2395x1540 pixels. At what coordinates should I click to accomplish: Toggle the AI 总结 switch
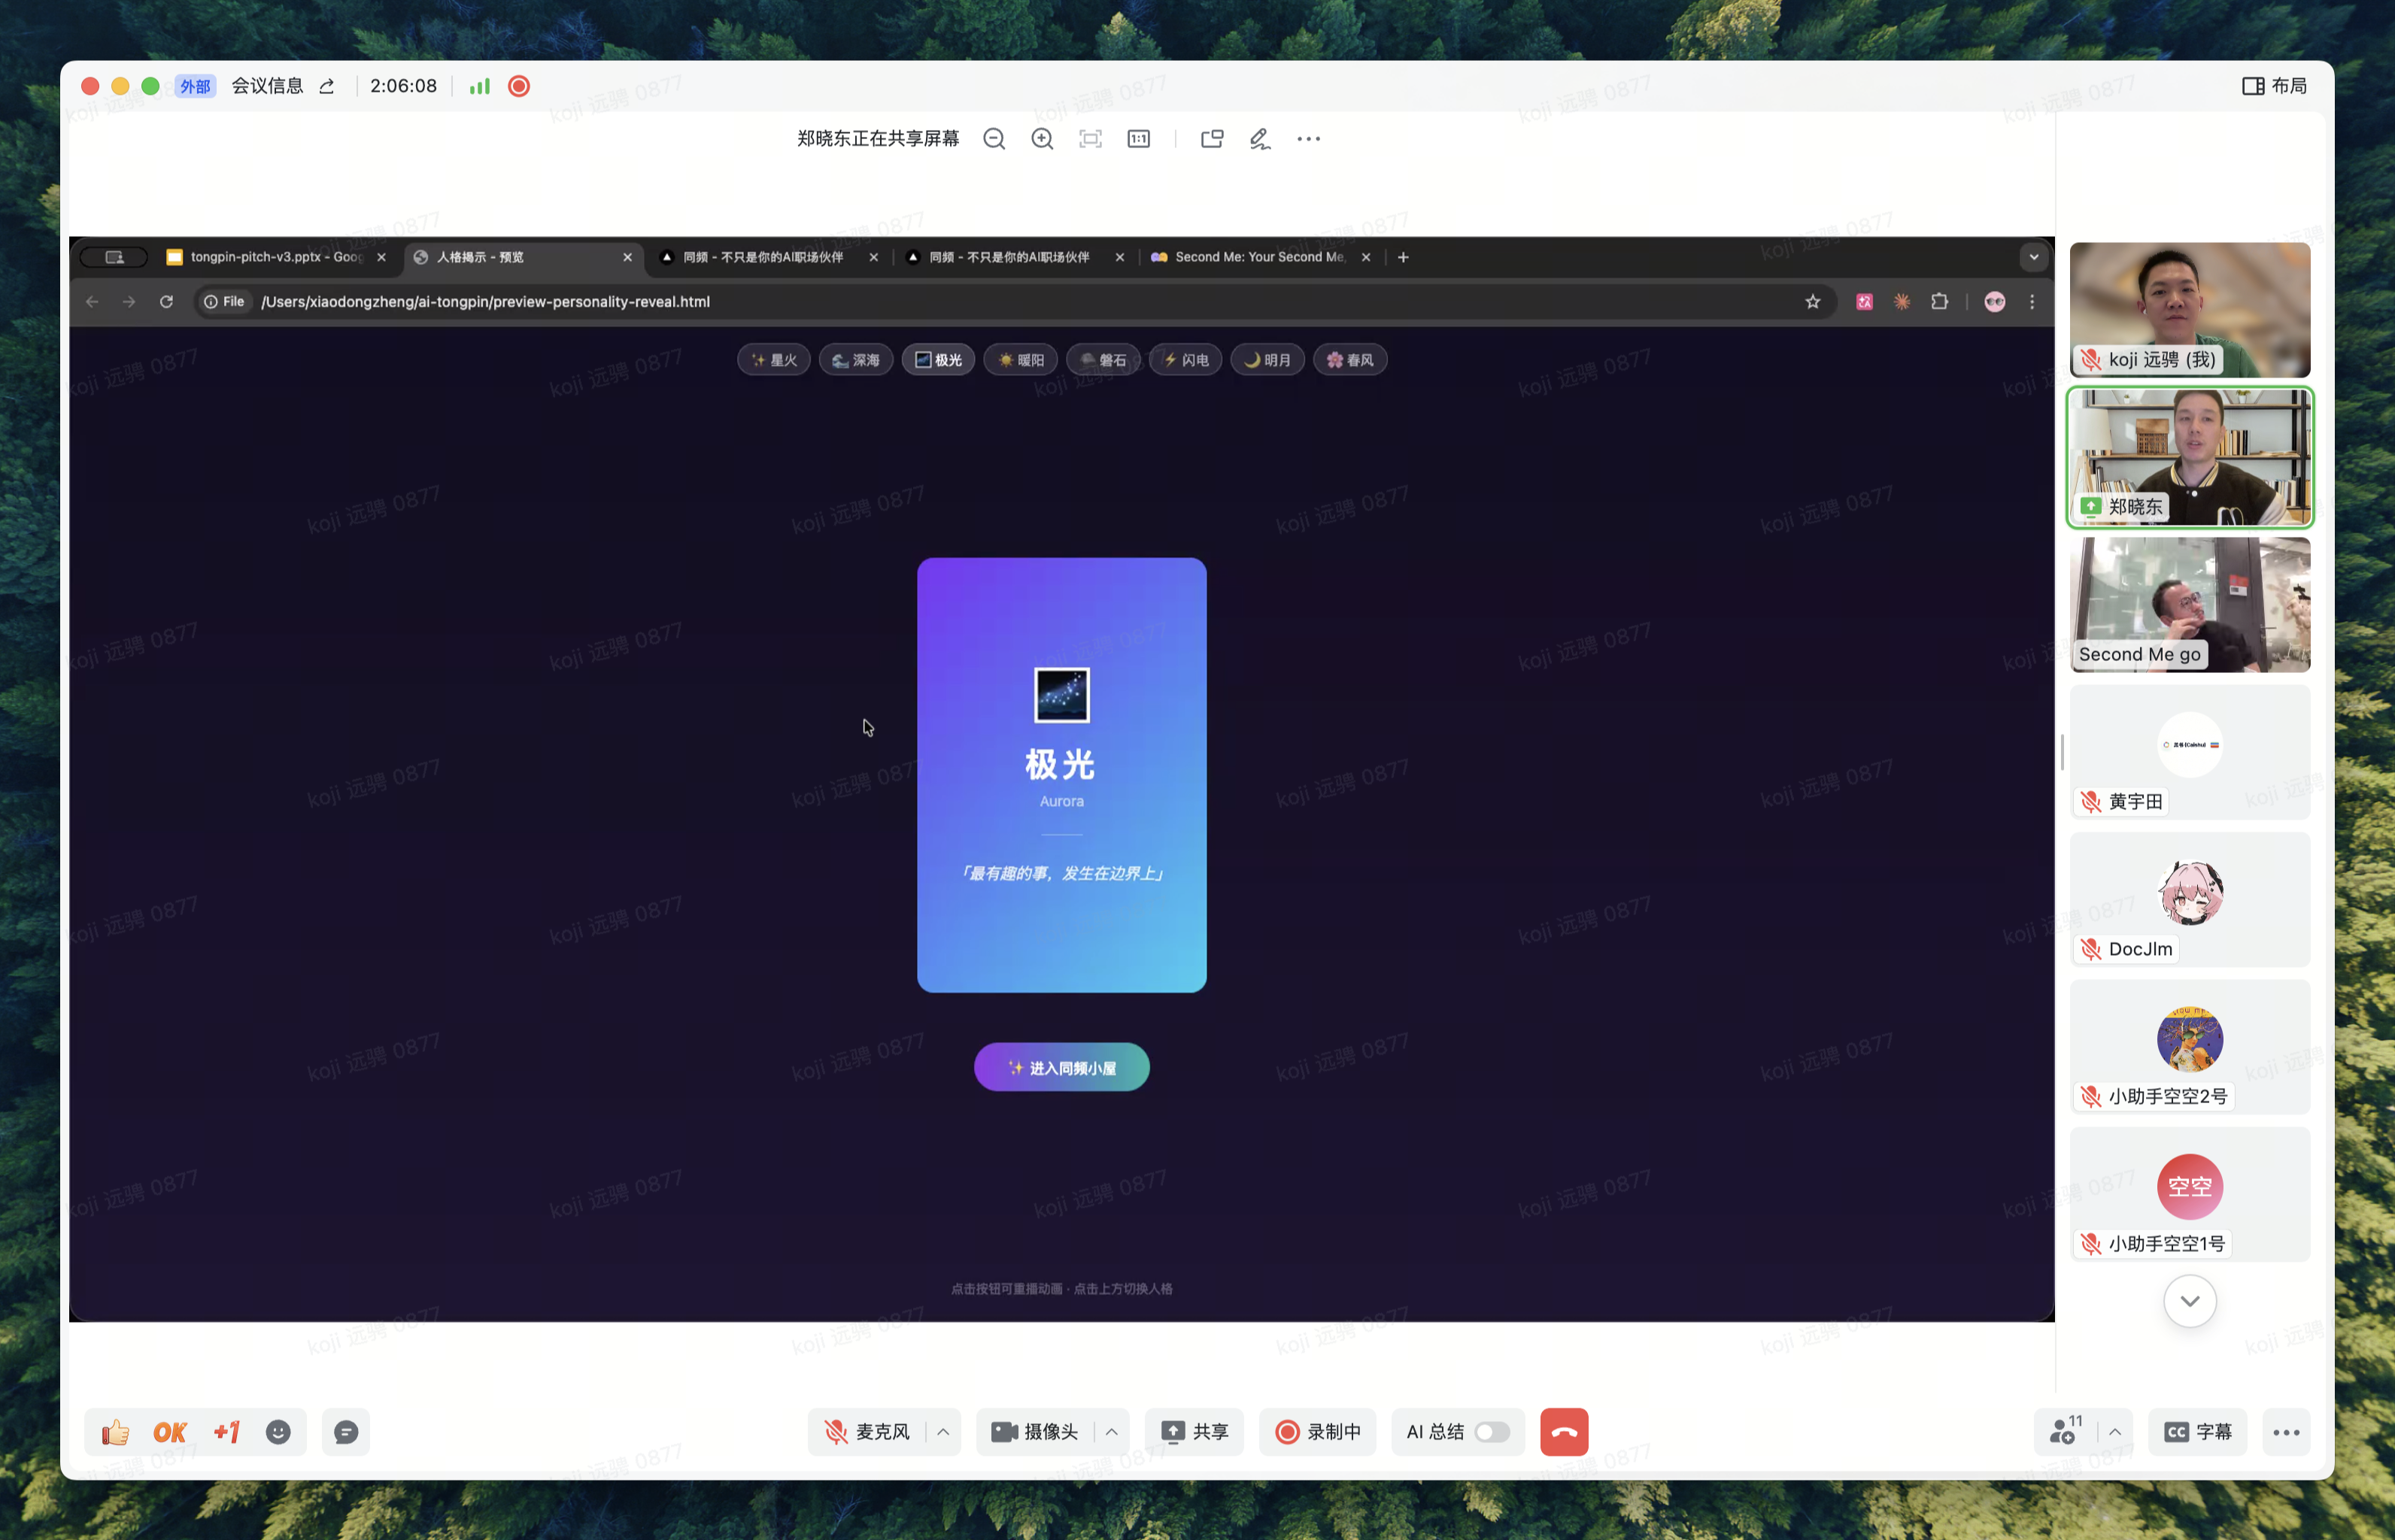[1491, 1432]
